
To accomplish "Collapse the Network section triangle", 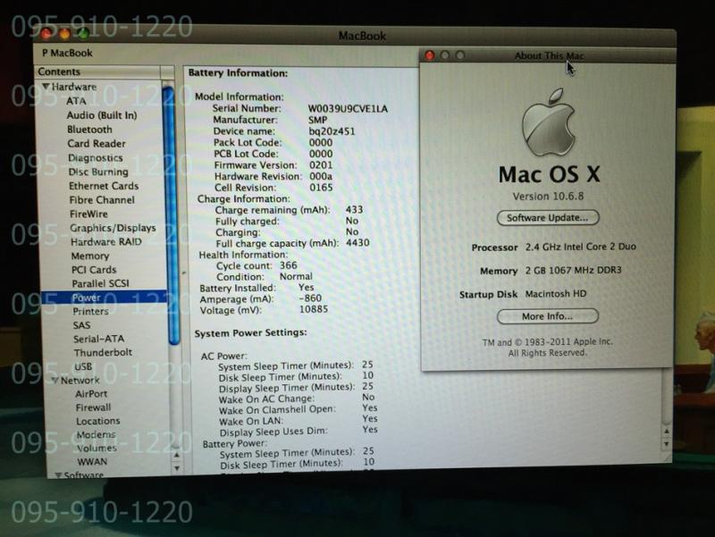I will click(55, 380).
